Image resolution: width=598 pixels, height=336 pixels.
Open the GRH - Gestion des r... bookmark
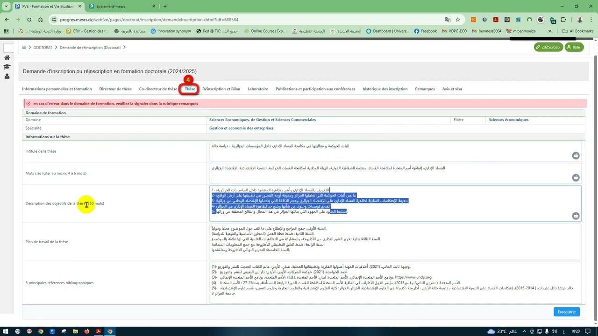click(87, 31)
